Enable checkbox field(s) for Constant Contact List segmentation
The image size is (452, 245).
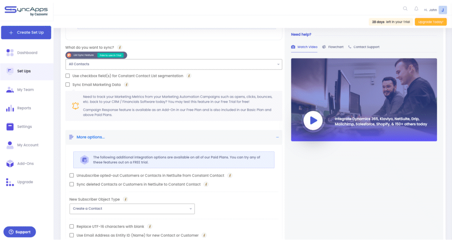tap(67, 76)
